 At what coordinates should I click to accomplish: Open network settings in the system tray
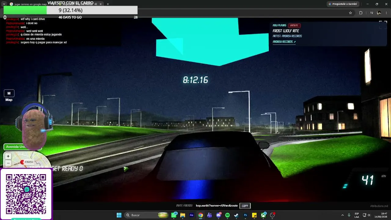click(x=365, y=215)
